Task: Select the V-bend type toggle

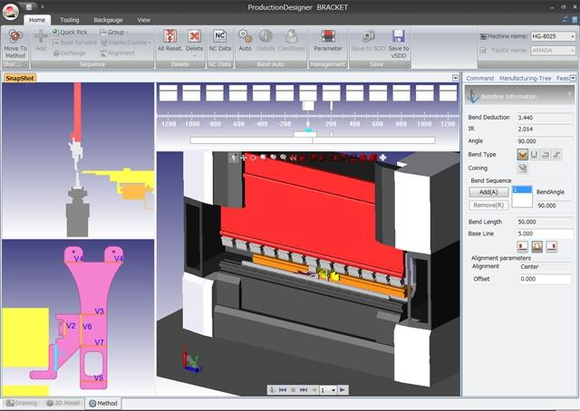Action: (x=522, y=155)
